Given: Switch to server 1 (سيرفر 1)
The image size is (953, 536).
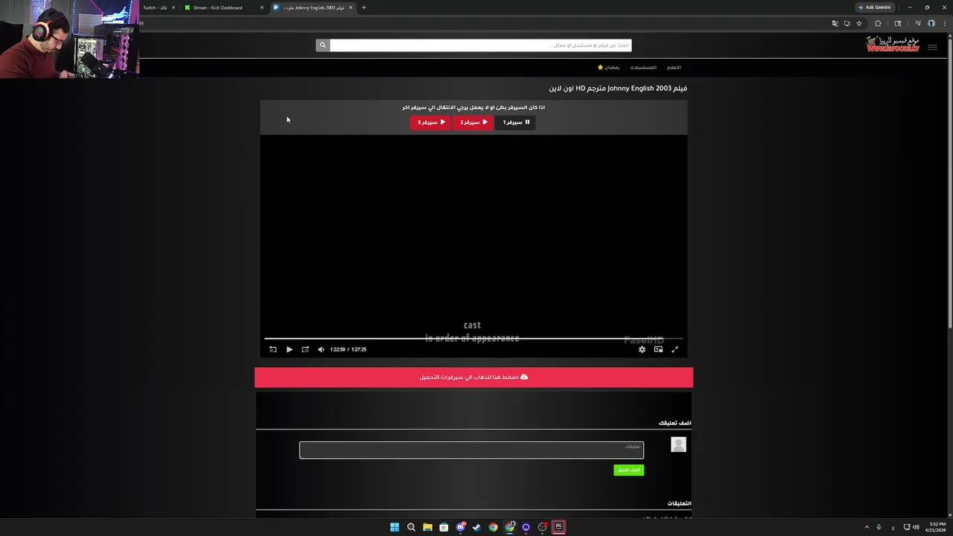Looking at the screenshot, I should [516, 122].
